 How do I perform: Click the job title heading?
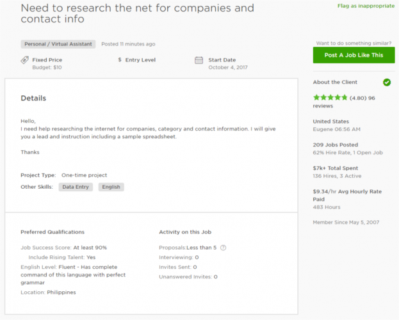click(x=137, y=14)
